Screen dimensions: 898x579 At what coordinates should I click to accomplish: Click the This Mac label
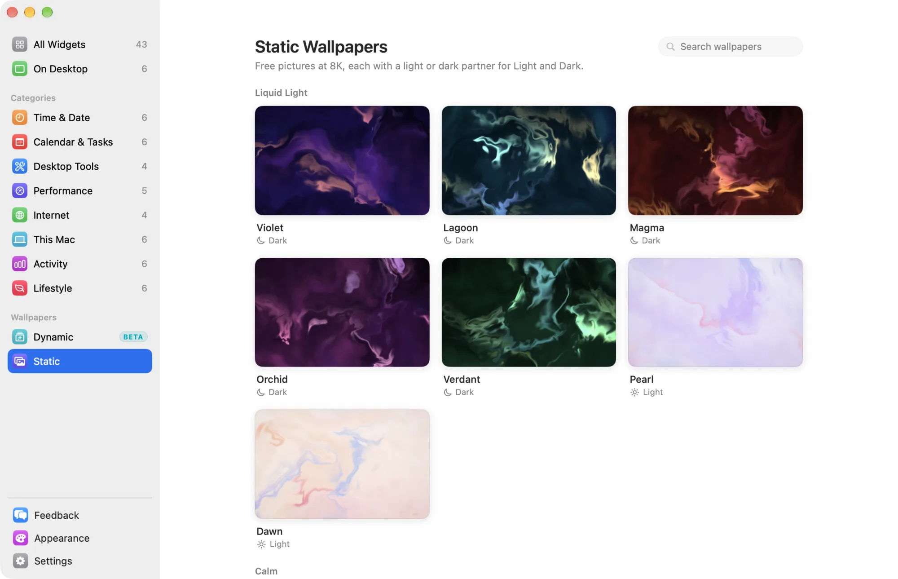coord(54,239)
